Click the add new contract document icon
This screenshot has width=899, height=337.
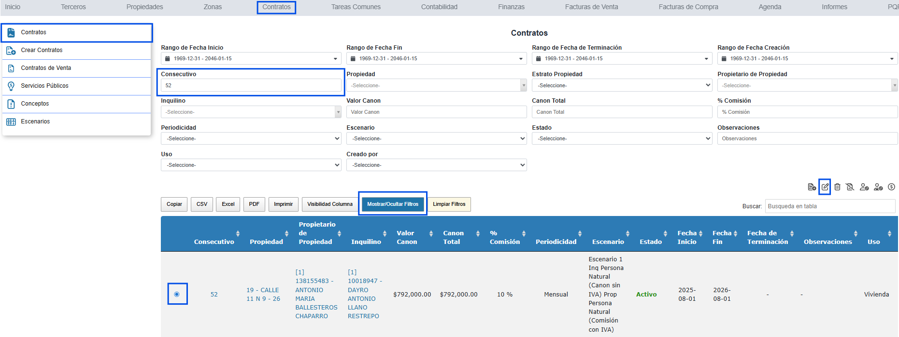point(812,187)
